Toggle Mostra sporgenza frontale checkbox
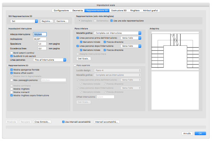The image size is (212, 141). 12,70
